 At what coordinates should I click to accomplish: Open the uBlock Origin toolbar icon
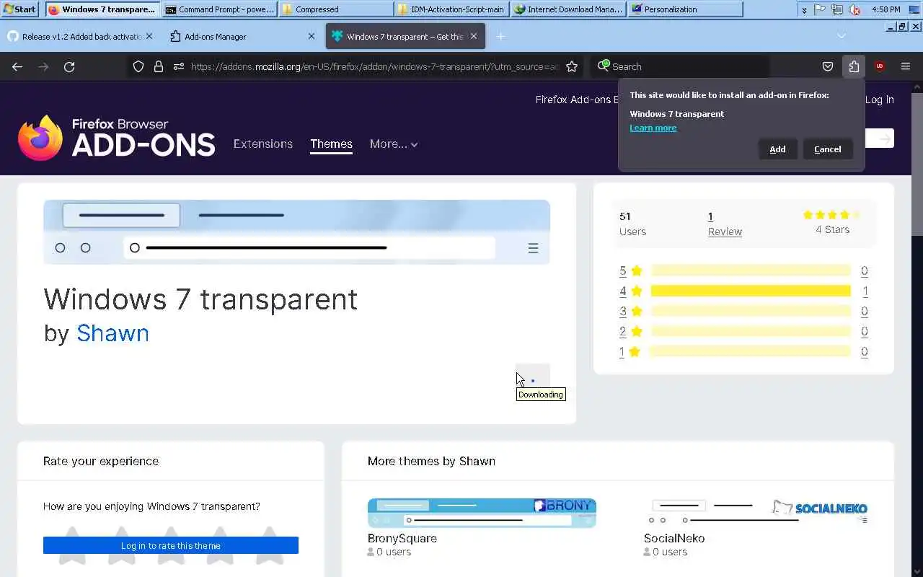(x=880, y=66)
